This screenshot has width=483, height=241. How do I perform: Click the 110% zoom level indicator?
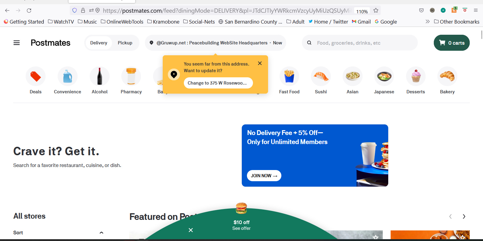362,11
